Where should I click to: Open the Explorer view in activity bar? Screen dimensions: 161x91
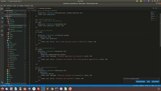[2, 9]
